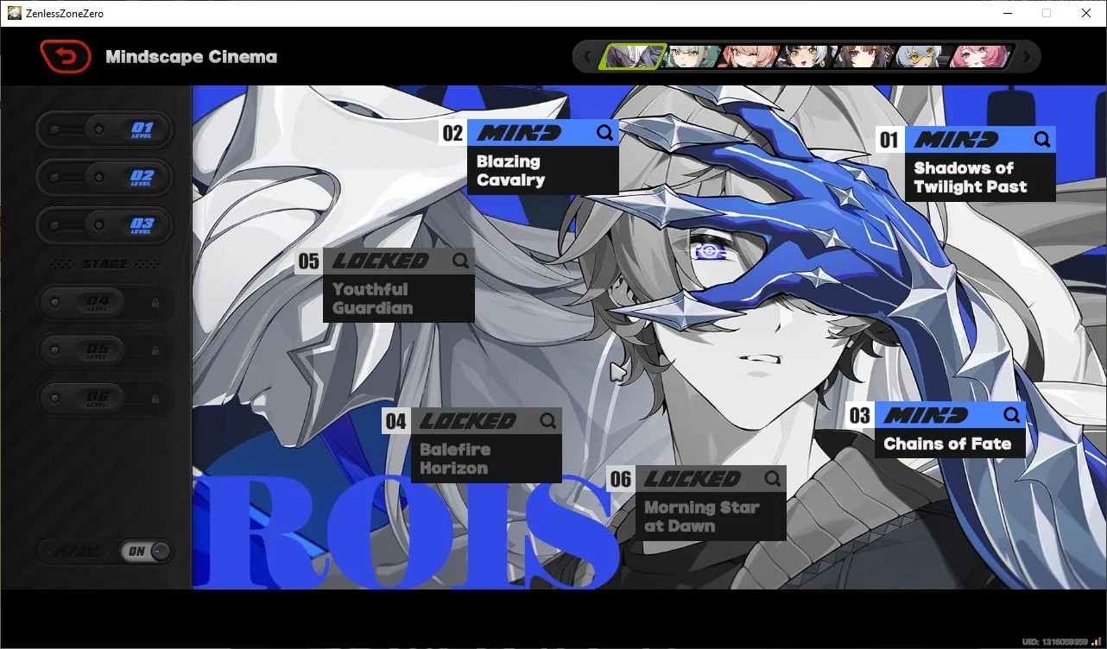Choose the winking salmon-haired character portrait
This screenshot has width=1107, height=649.
point(749,57)
